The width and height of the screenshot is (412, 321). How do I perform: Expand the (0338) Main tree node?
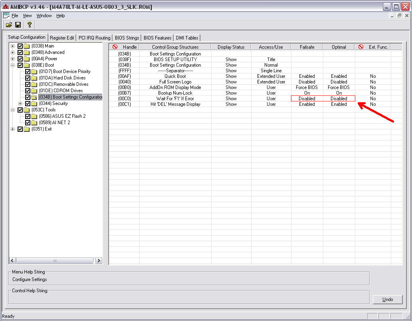coord(12,46)
